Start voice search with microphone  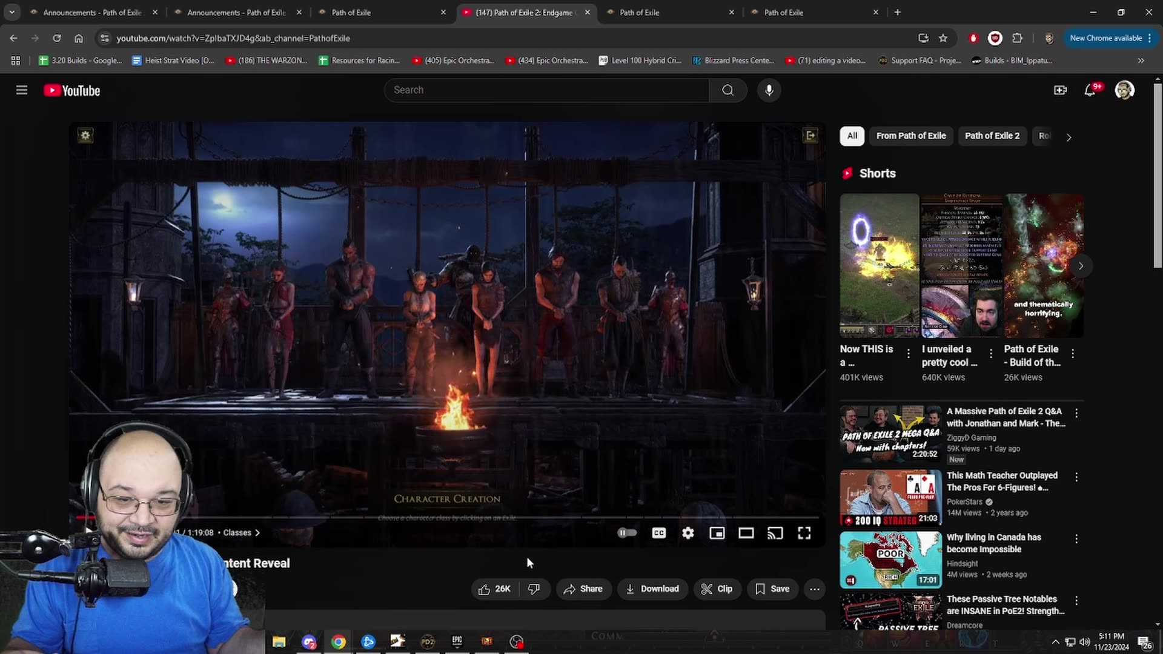(x=769, y=90)
